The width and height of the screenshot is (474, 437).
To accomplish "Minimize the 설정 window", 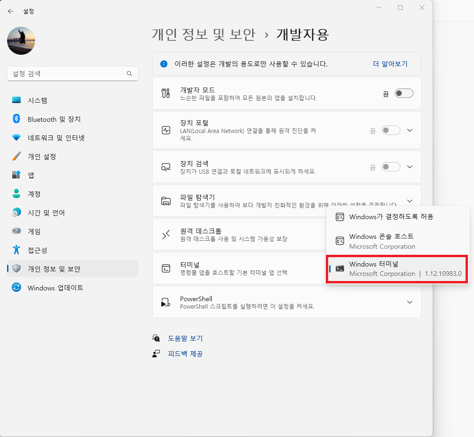I will (378, 7).
